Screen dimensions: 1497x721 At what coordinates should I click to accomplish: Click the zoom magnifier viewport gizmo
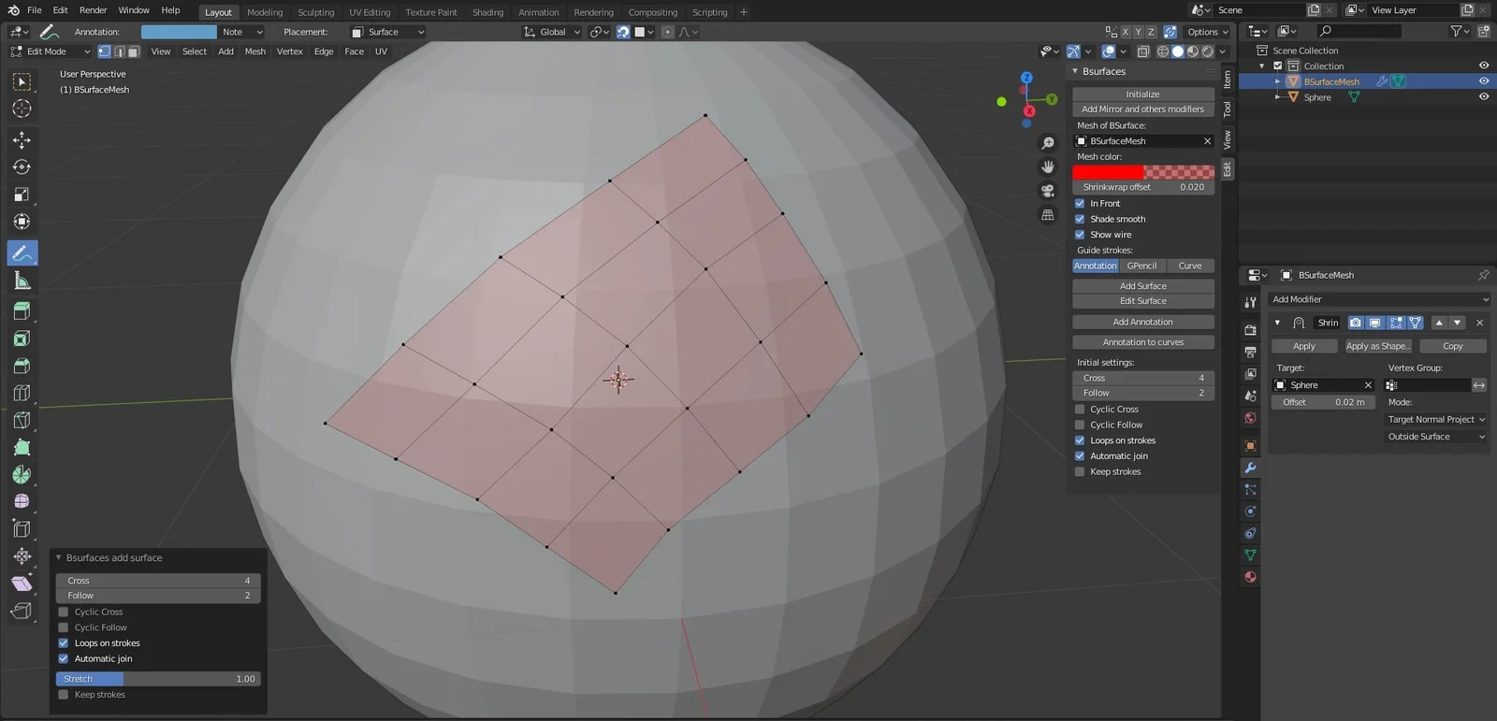tap(1048, 143)
